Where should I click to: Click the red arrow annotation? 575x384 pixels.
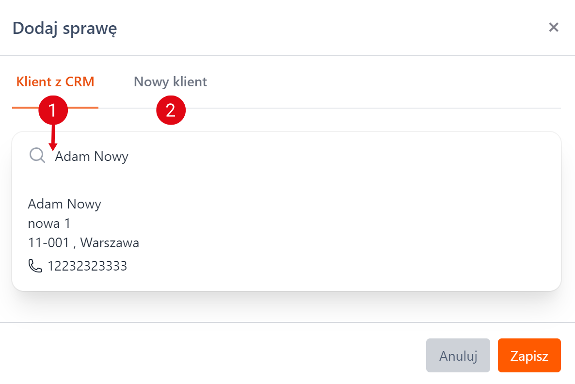[x=53, y=138]
